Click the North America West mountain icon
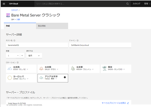The width and height of the screenshot is (151, 107). pyautogui.click(x=9, y=68)
